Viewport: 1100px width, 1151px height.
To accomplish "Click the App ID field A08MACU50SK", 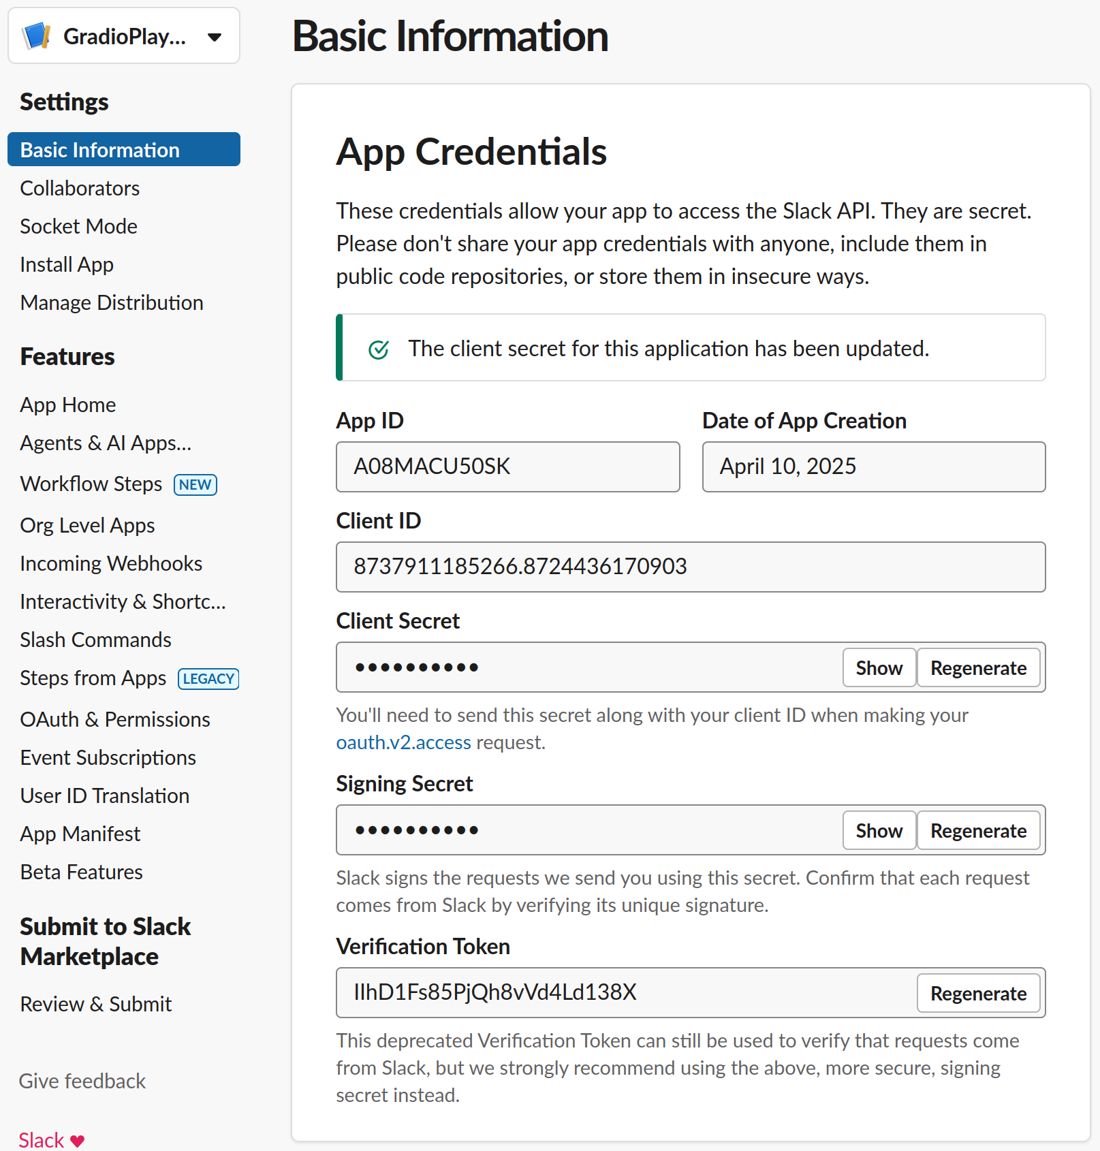I will point(508,467).
